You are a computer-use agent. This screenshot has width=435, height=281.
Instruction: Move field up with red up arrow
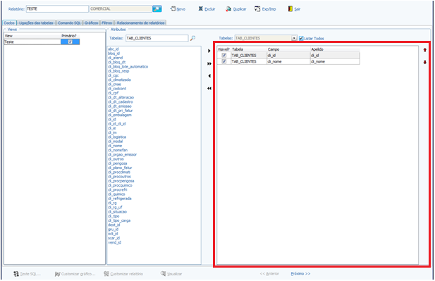click(424, 50)
